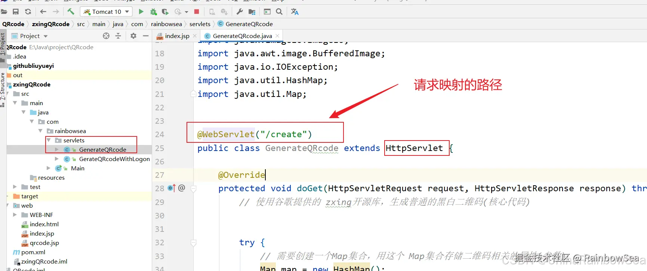Collapse the main folder in tree
Viewport: 647px width, 271px height.
coord(15,103)
